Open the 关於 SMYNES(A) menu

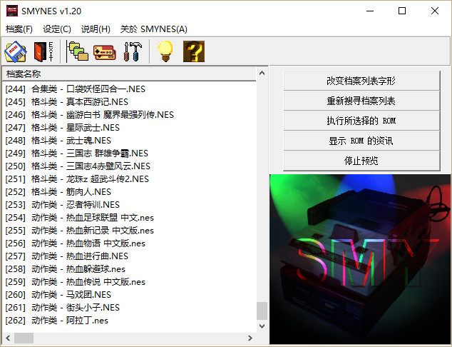(154, 29)
